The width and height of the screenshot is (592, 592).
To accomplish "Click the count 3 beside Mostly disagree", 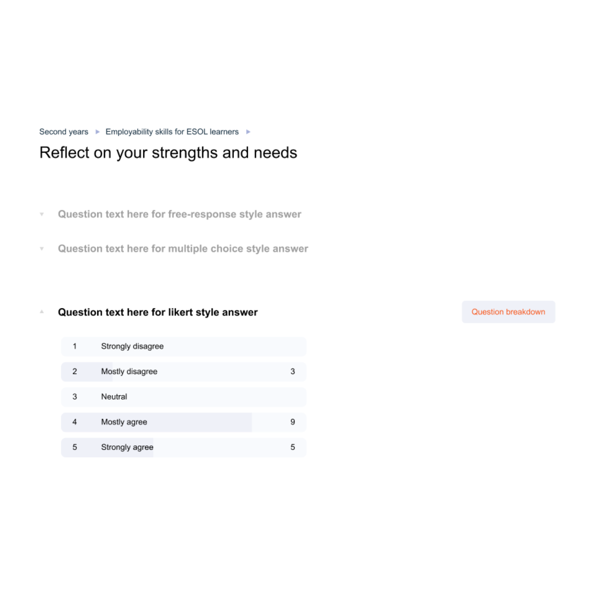I will (x=293, y=371).
